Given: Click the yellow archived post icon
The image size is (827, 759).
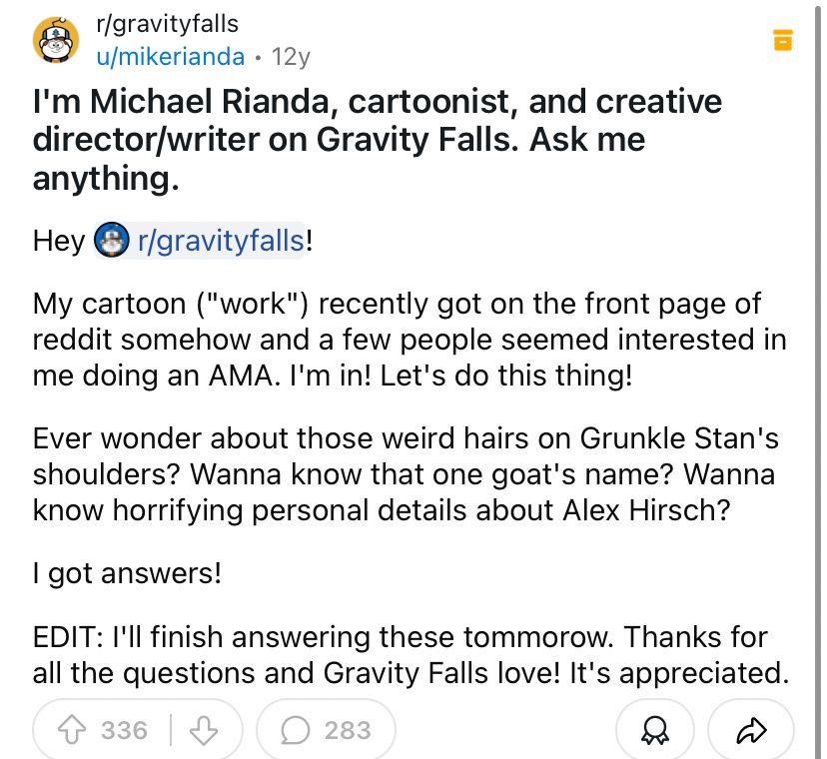Looking at the screenshot, I should 783,41.
